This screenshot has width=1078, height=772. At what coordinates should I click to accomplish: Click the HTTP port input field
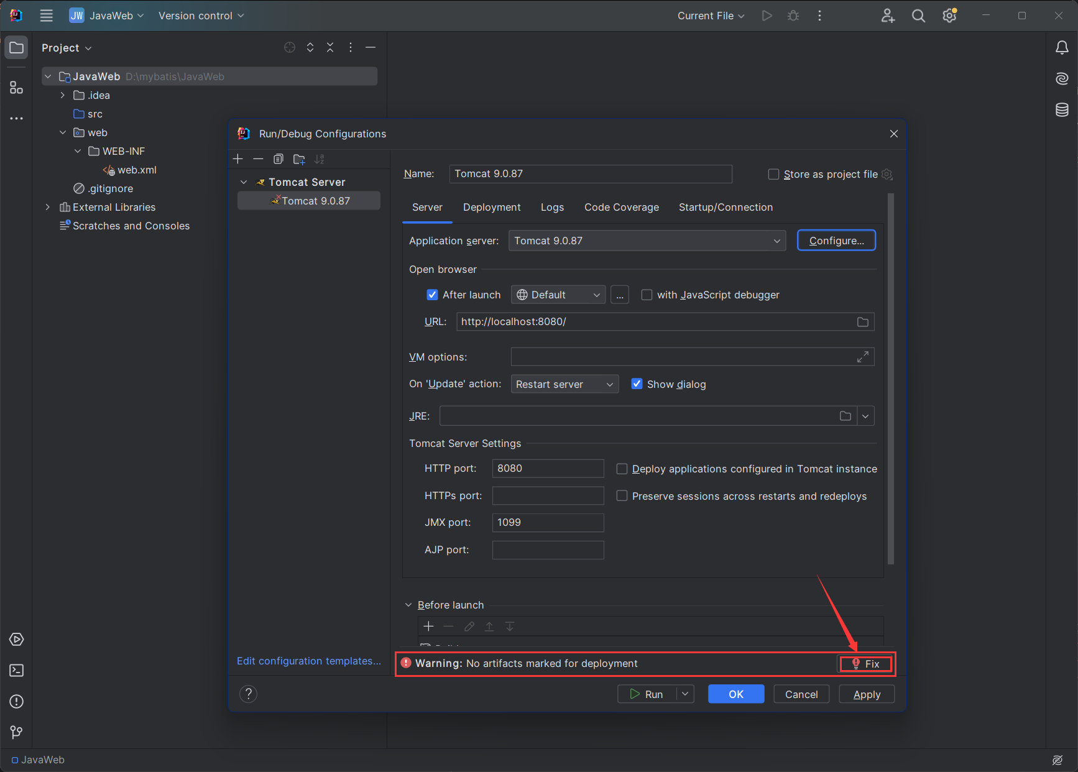547,469
